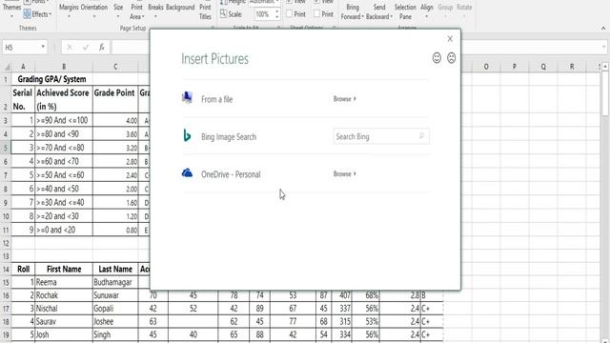Click the cell '>=0 and <20'
This screenshot has height=343, width=610.
[64, 230]
